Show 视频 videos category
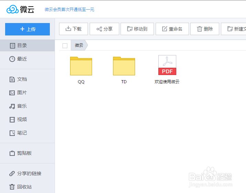Screen dimensions: 246x193 27,119
